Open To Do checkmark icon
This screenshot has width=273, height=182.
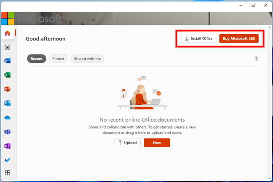point(7,160)
